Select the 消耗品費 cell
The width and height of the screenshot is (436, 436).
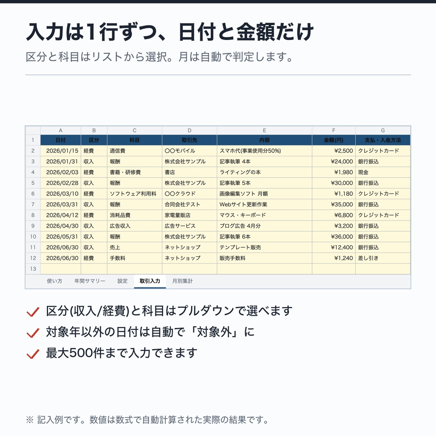tap(135, 215)
